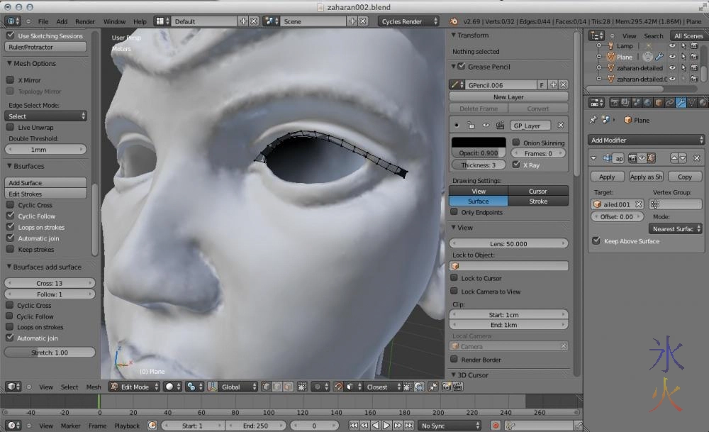The width and height of the screenshot is (709, 432).
Task: Remove the modifier with its X icon
Action: coord(696,158)
